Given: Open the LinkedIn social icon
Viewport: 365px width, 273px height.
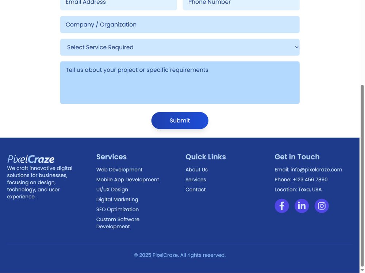Looking at the screenshot, I should 302,206.
